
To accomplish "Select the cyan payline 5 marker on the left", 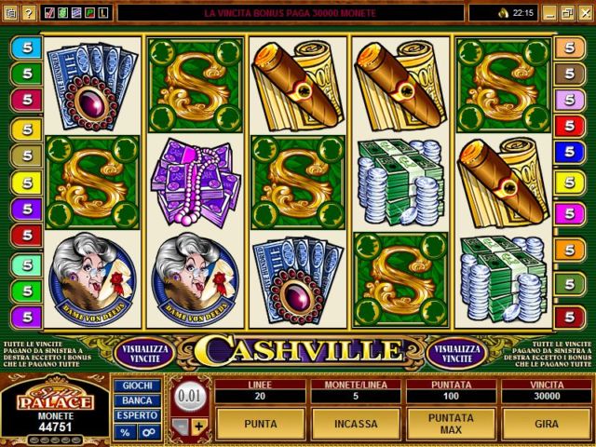I will [27, 47].
